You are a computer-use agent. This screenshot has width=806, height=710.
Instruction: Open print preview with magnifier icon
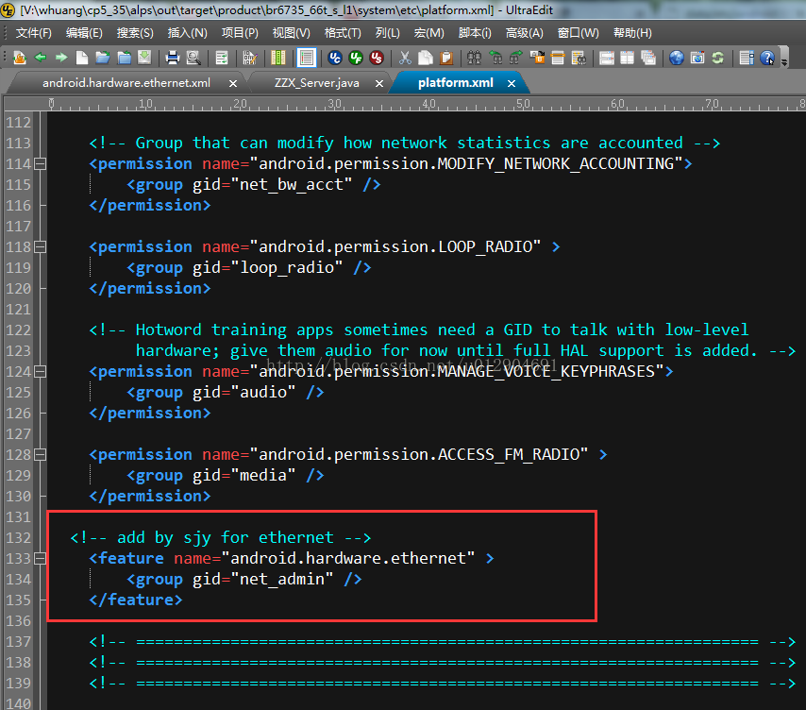tap(193, 58)
